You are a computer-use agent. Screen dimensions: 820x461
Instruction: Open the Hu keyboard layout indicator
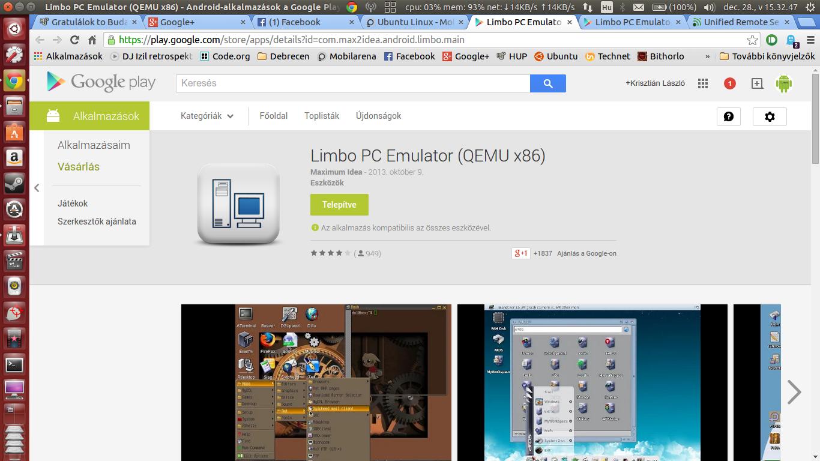[x=606, y=7]
